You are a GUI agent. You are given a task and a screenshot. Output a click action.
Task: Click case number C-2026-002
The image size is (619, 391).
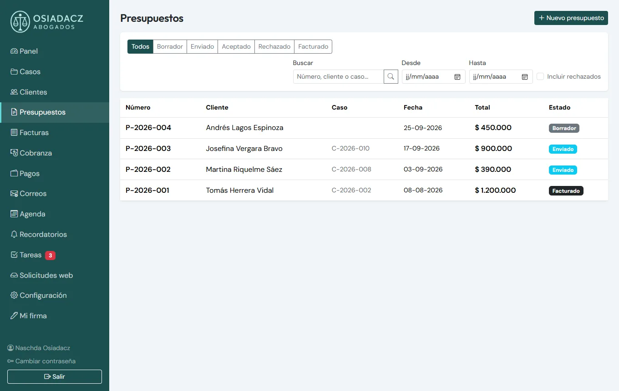[x=351, y=190]
